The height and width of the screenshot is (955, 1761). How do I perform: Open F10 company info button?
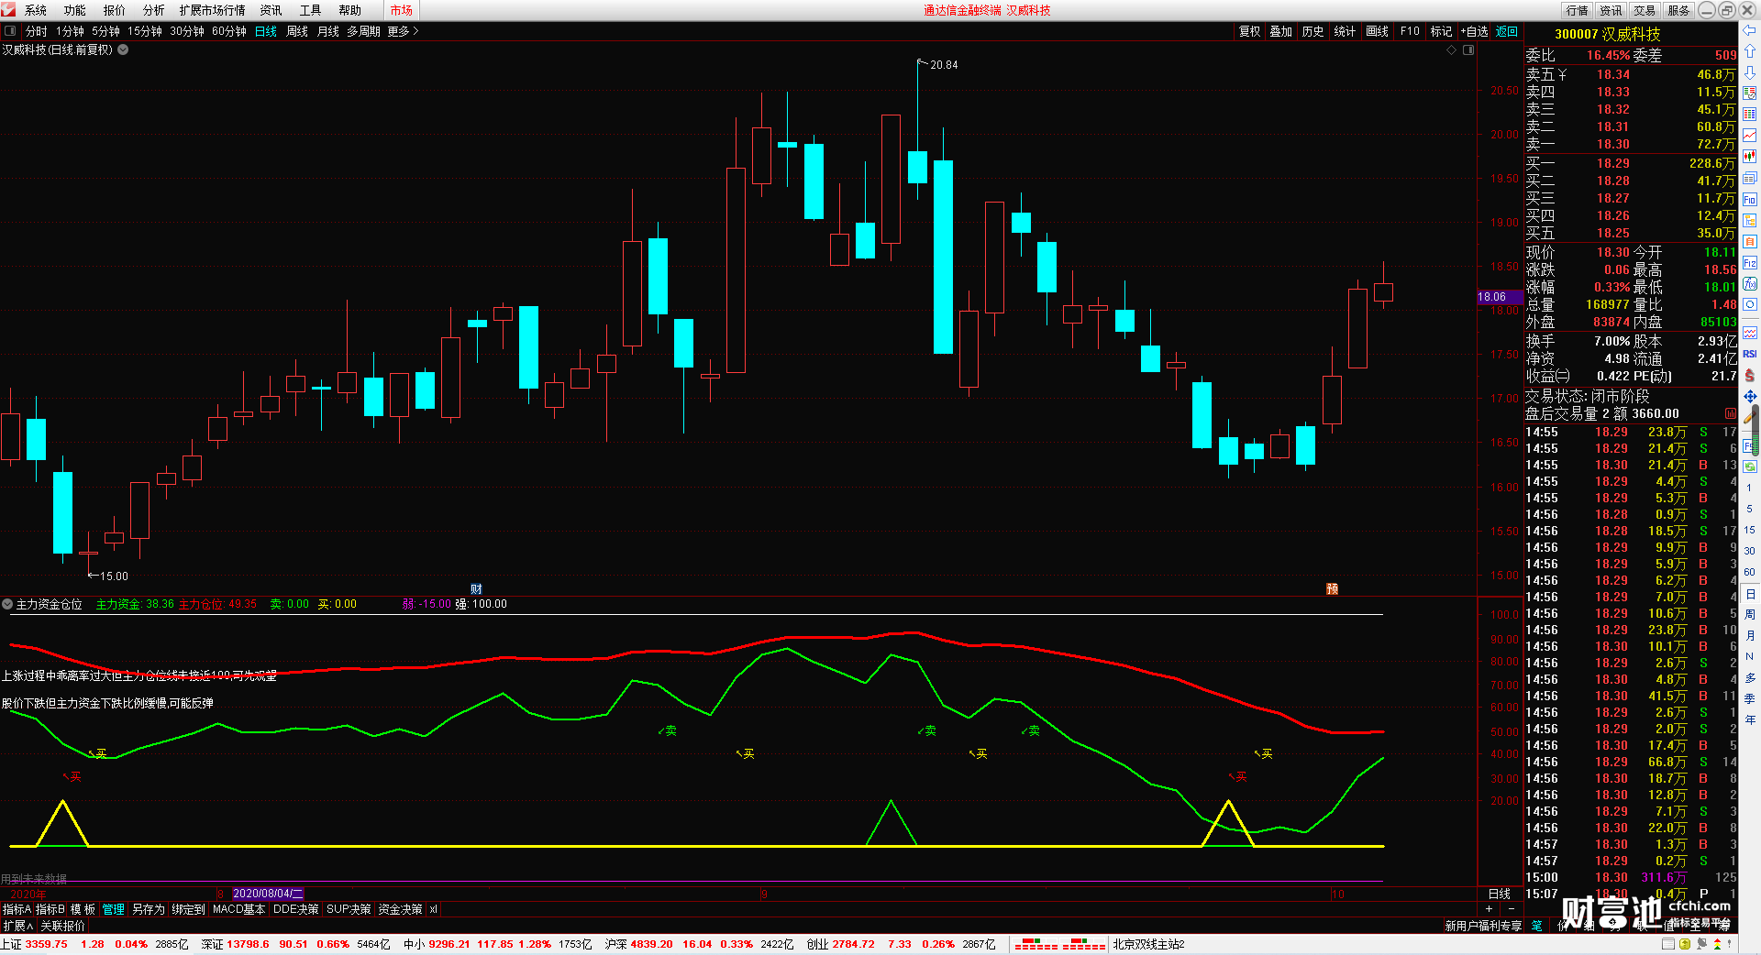[x=1410, y=31]
